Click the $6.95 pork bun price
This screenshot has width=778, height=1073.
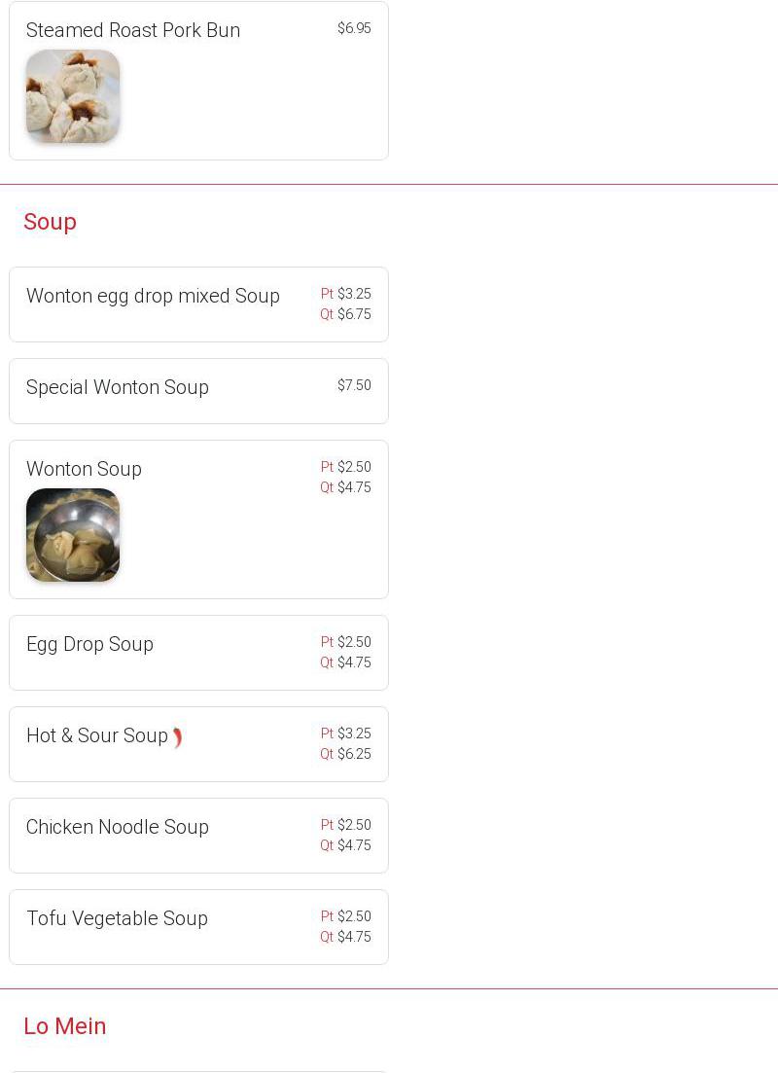(x=354, y=28)
